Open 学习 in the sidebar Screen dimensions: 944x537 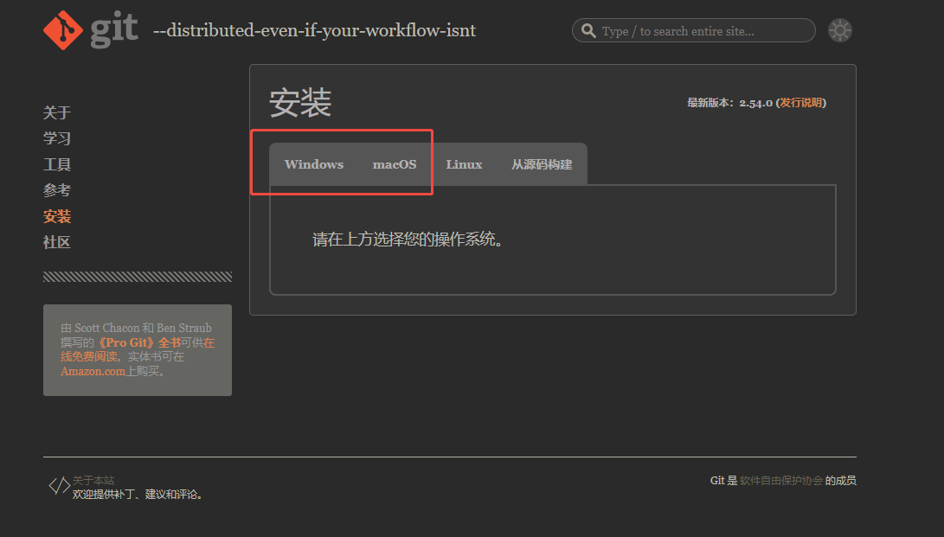pos(57,138)
